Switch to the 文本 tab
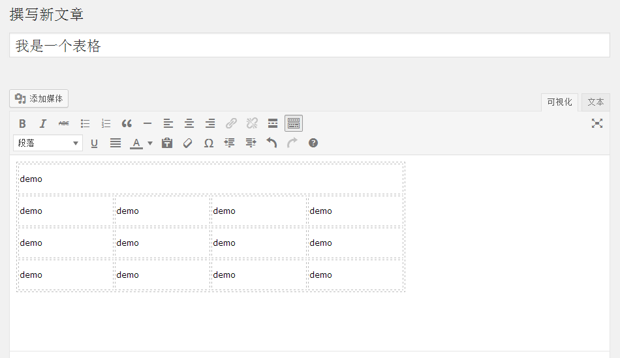The height and width of the screenshot is (358, 620). coord(595,102)
